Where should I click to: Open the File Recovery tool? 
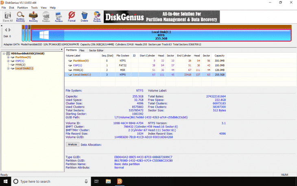[x=33, y=17]
